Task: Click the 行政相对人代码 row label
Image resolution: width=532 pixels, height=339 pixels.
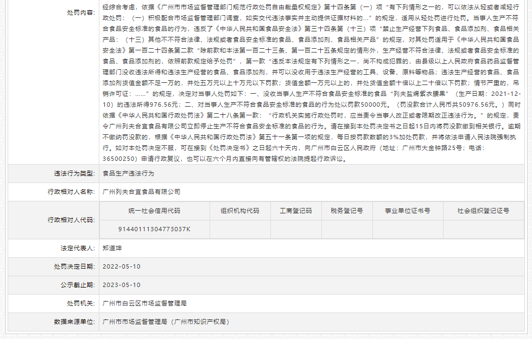Action: 70,220
